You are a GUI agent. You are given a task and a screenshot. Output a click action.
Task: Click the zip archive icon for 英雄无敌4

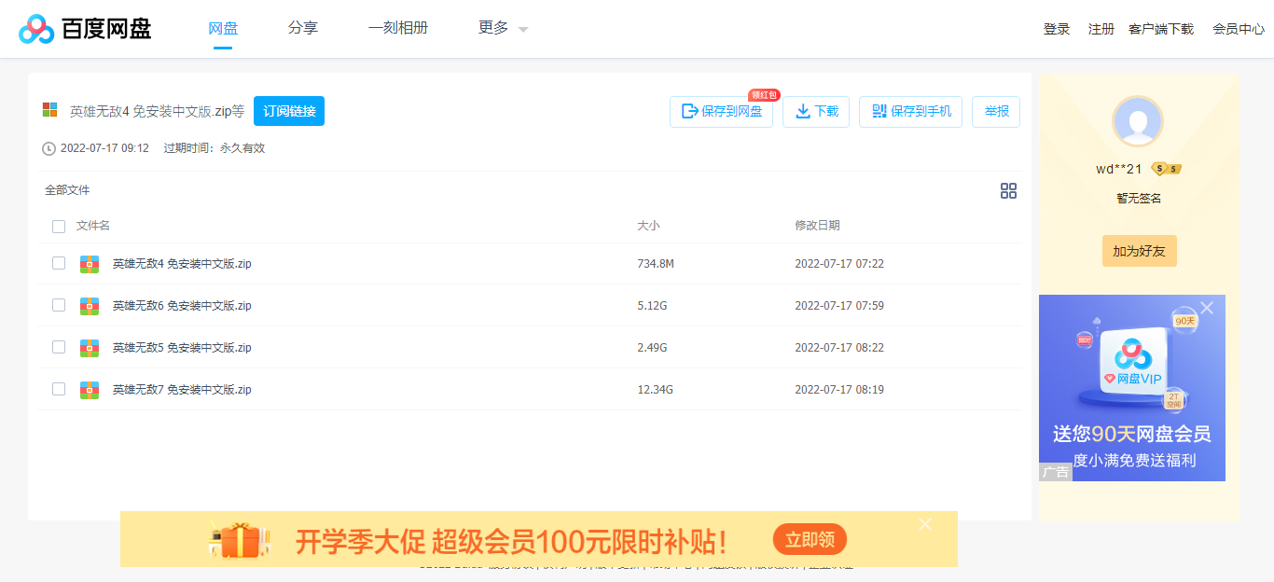tap(89, 263)
